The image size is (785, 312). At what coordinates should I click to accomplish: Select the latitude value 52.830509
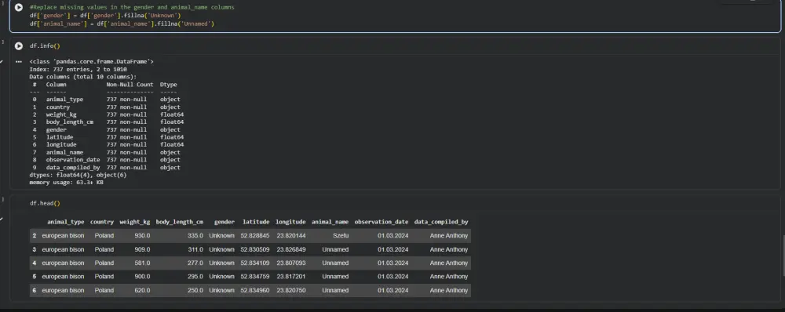click(x=255, y=249)
